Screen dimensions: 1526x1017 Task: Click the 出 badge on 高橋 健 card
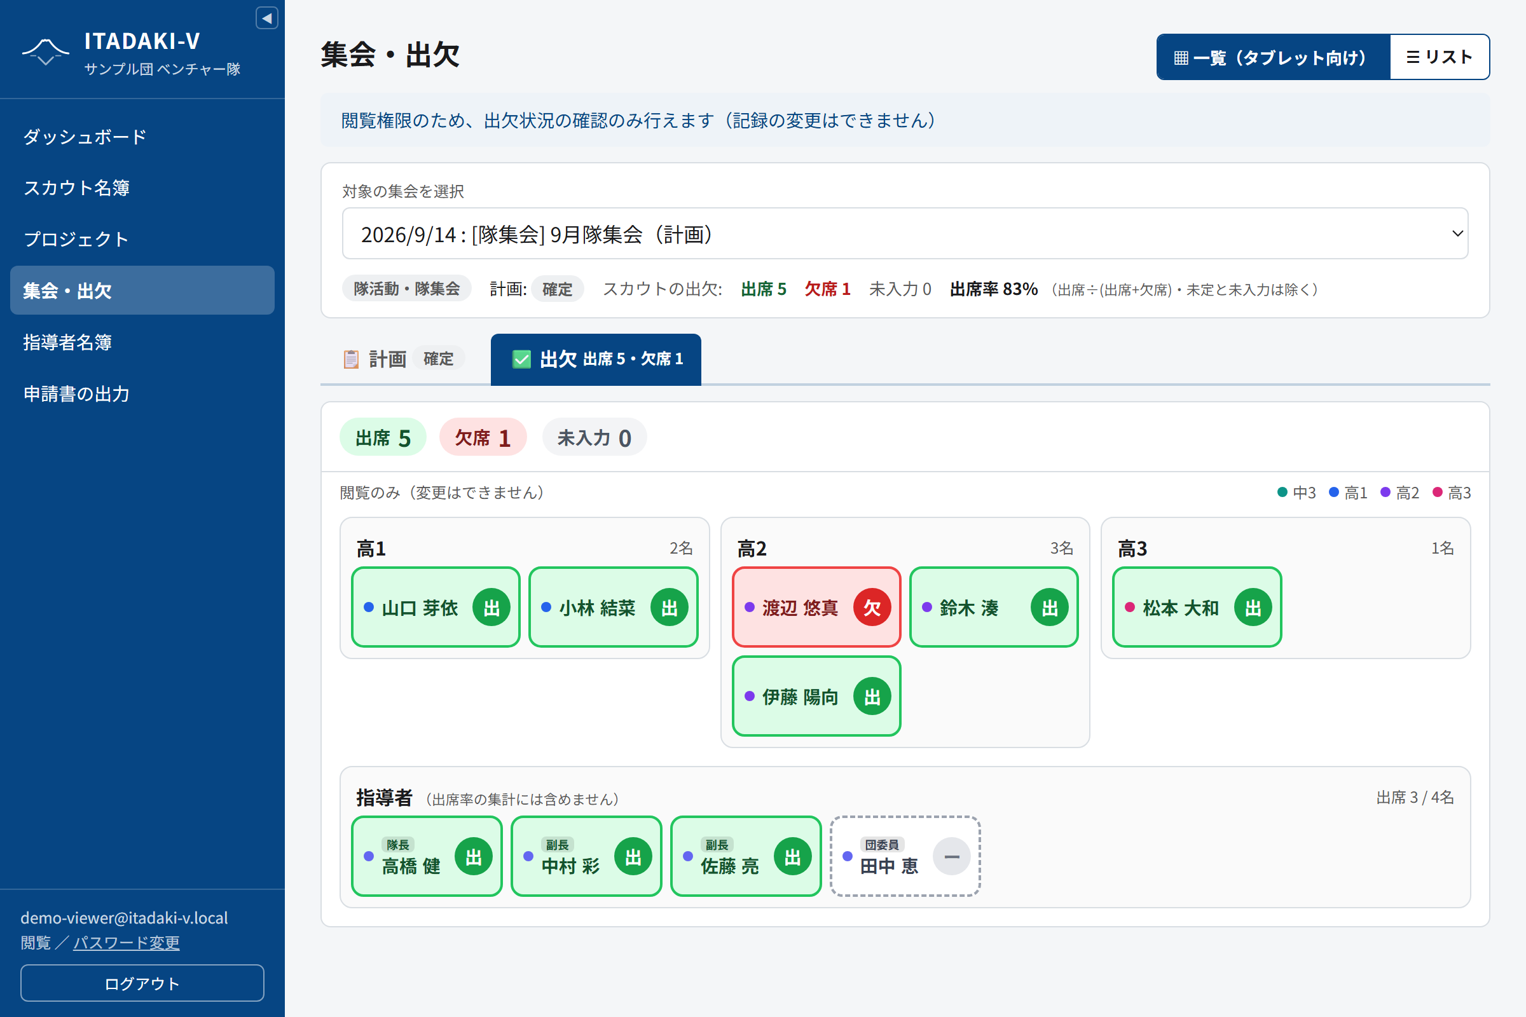474,856
